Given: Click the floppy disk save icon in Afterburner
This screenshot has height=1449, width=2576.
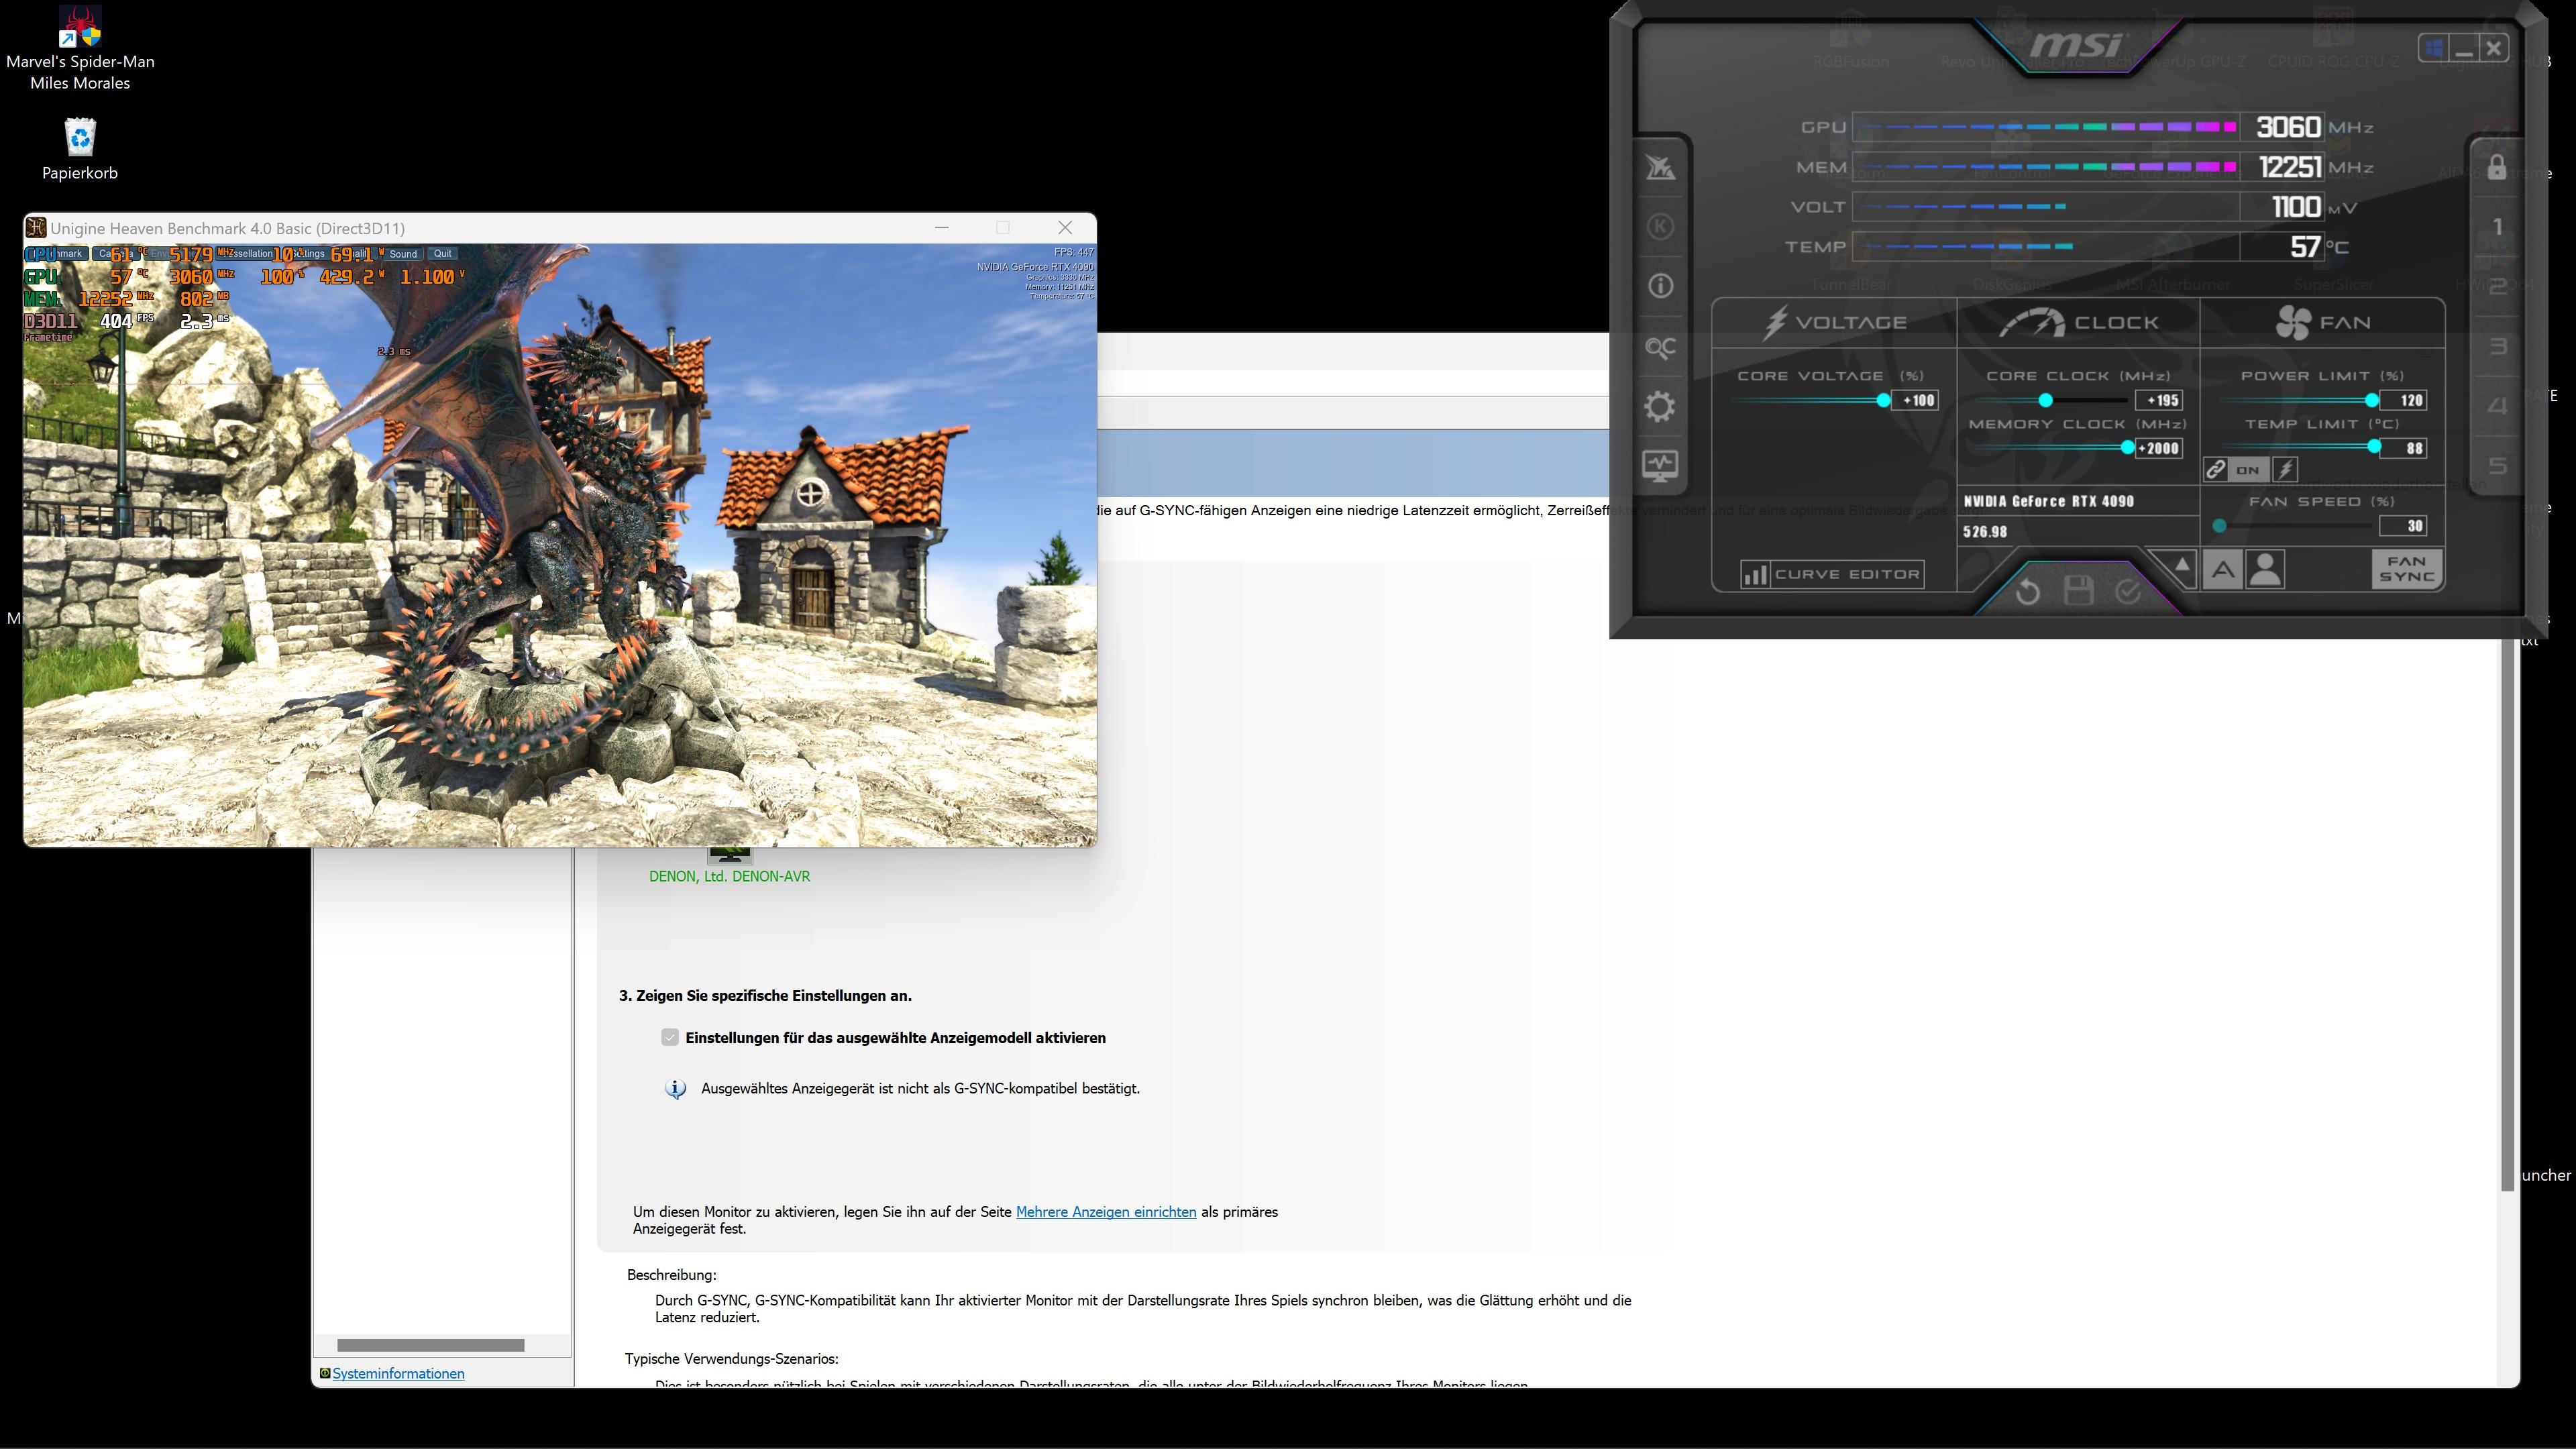Looking at the screenshot, I should pos(2078,591).
